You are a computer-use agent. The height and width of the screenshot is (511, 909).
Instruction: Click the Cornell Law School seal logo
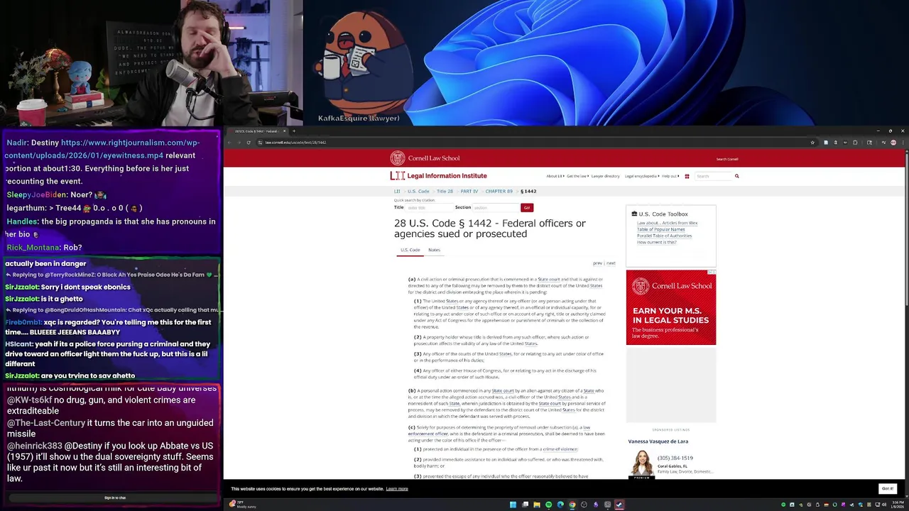[x=397, y=158]
